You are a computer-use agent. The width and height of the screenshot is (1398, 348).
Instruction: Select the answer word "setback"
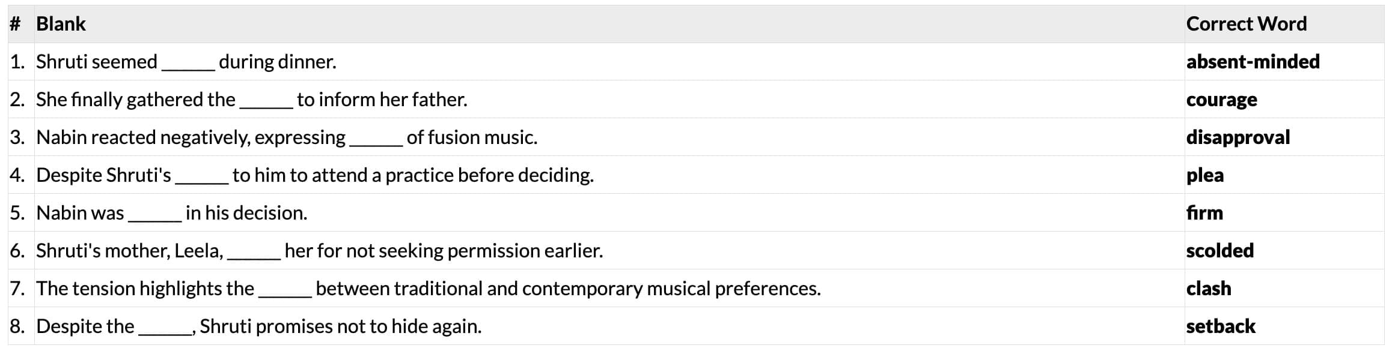click(1220, 326)
